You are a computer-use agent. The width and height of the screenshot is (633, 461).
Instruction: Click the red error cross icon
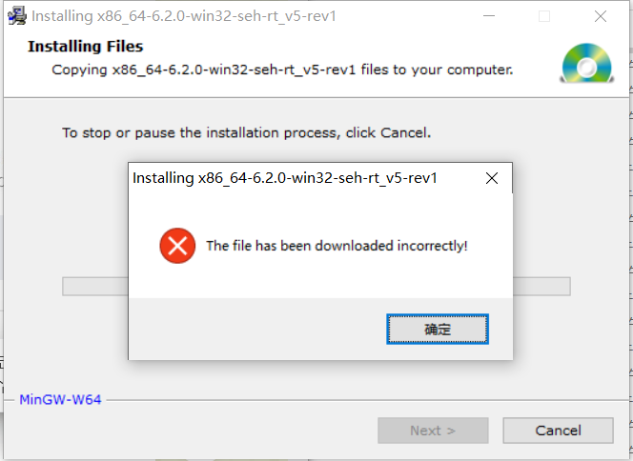(177, 246)
